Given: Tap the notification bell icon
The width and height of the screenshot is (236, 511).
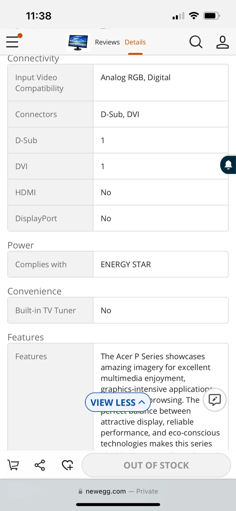Looking at the screenshot, I should (x=229, y=165).
